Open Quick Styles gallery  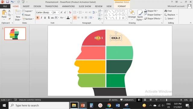click(140, 12)
